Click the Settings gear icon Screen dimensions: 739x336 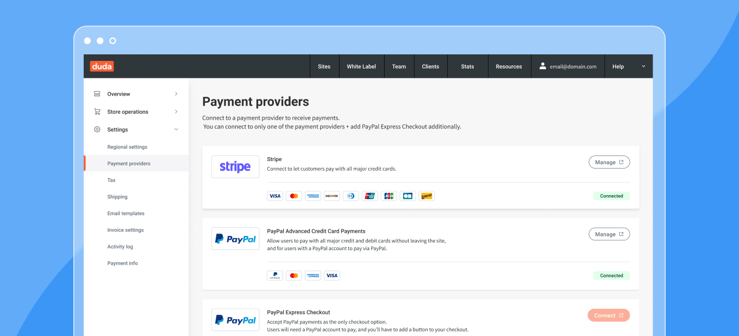[x=97, y=129]
